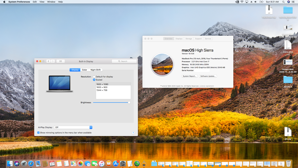The image size is (298, 168).
Task: Choose 1920 × 1080 resolution
Action: point(113,84)
